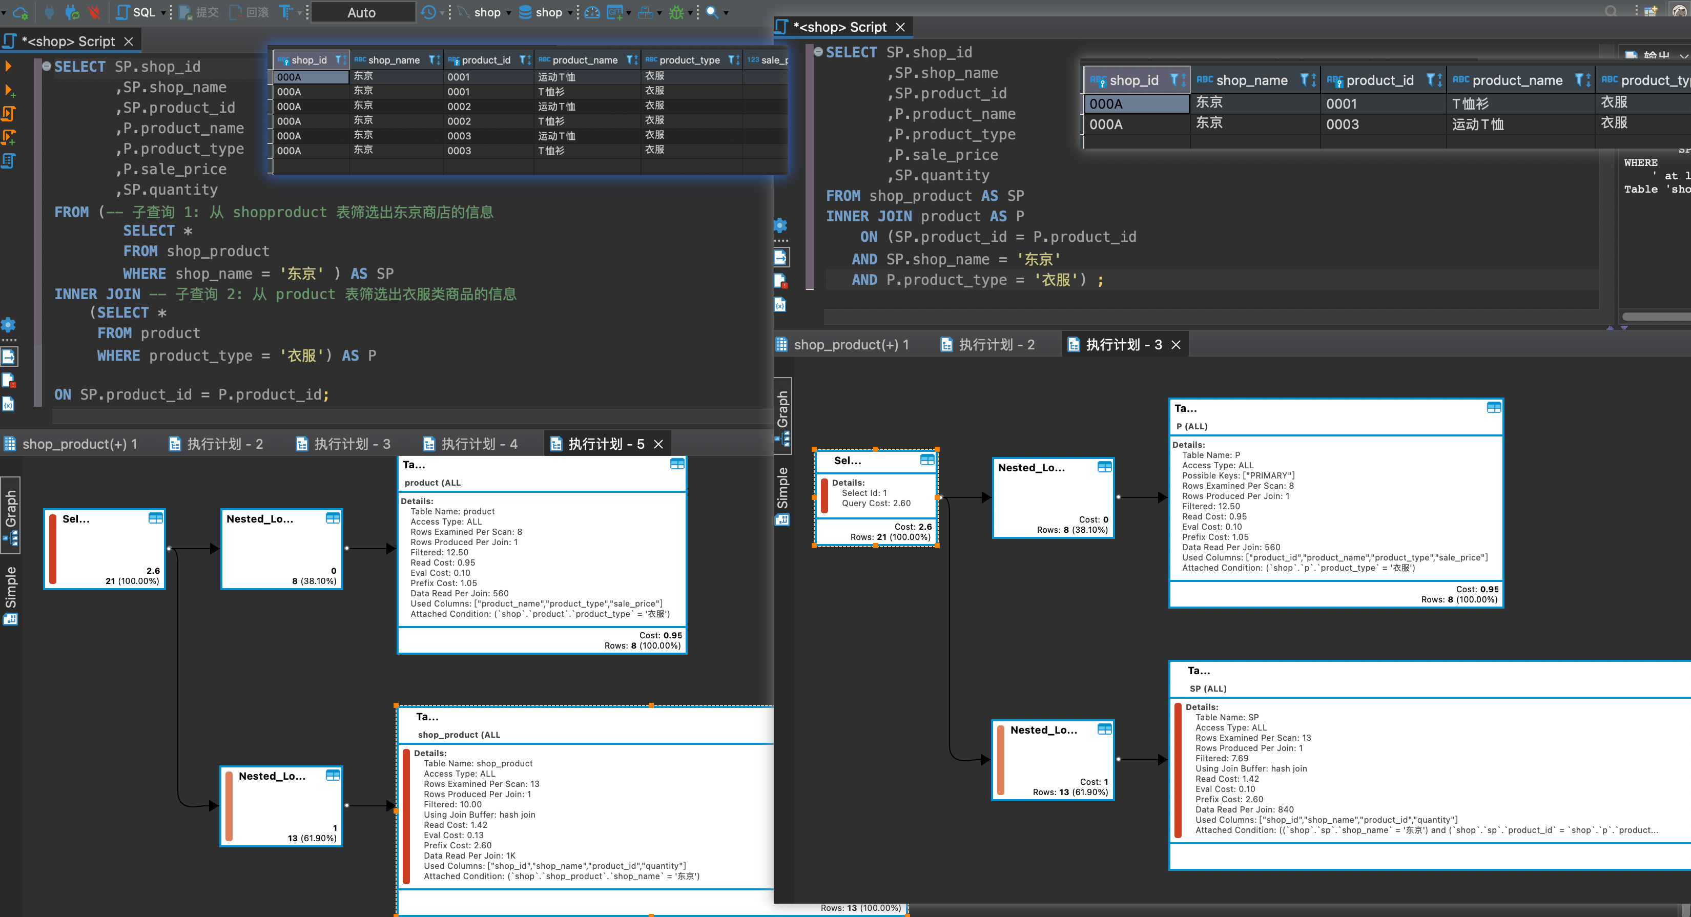This screenshot has width=1691, height=917.
Task: Filter the left shop_id column
Action: click(339, 60)
